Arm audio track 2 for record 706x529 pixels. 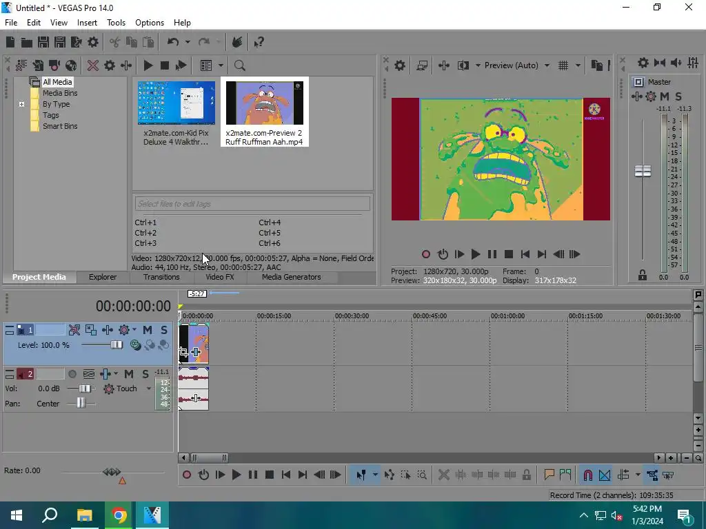tap(72, 374)
